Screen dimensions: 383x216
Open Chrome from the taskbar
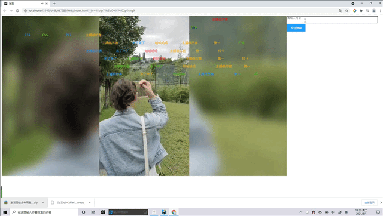coord(174,212)
